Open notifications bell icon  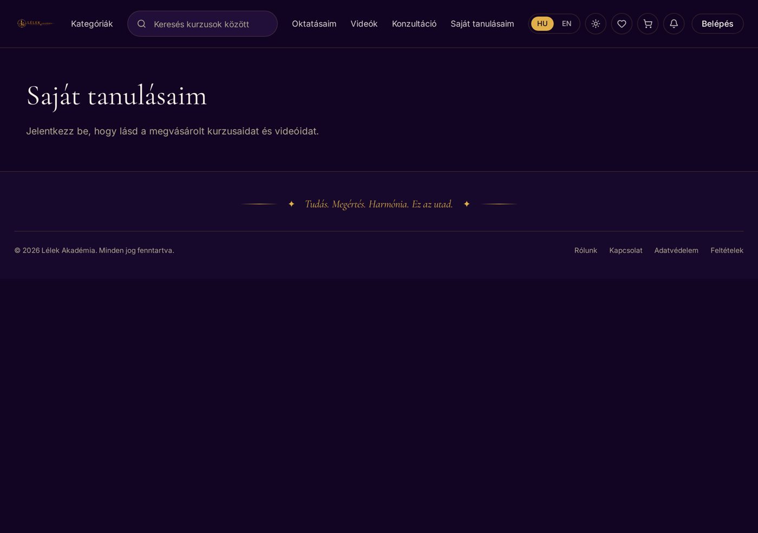click(674, 24)
